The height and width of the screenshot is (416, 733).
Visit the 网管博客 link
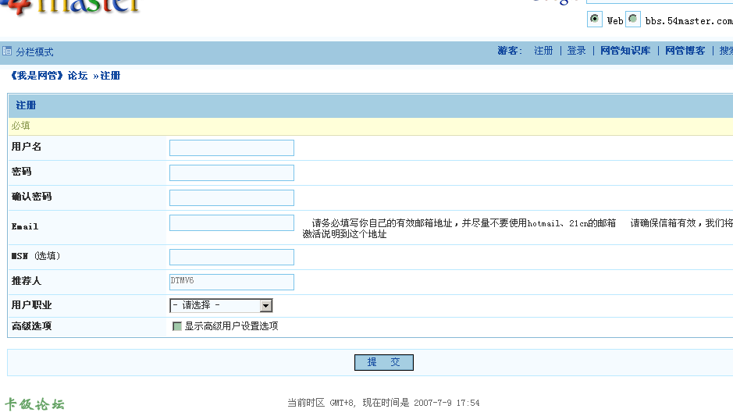point(685,51)
